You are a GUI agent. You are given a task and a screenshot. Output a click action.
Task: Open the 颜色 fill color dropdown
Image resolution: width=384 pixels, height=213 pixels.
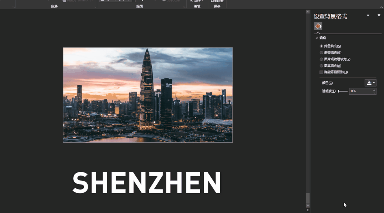370,83
